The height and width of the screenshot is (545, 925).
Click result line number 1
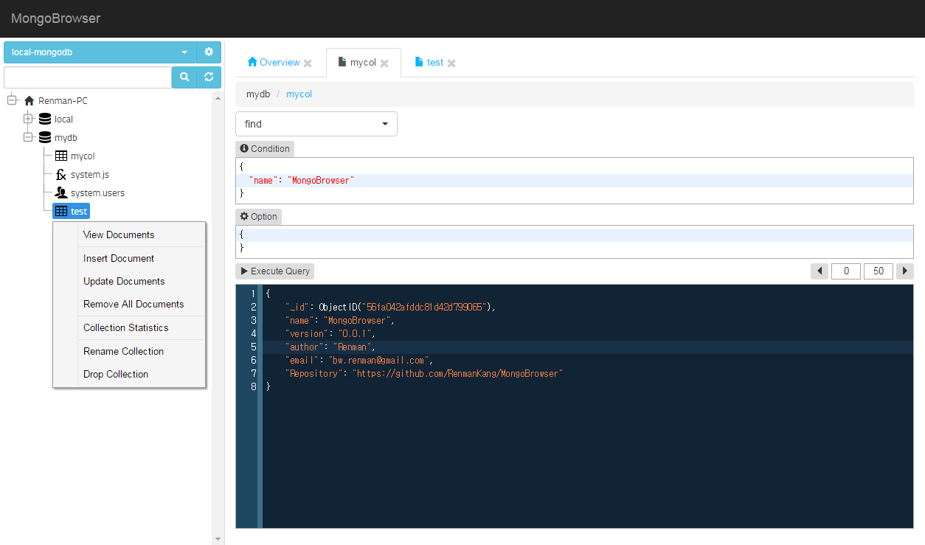point(253,294)
